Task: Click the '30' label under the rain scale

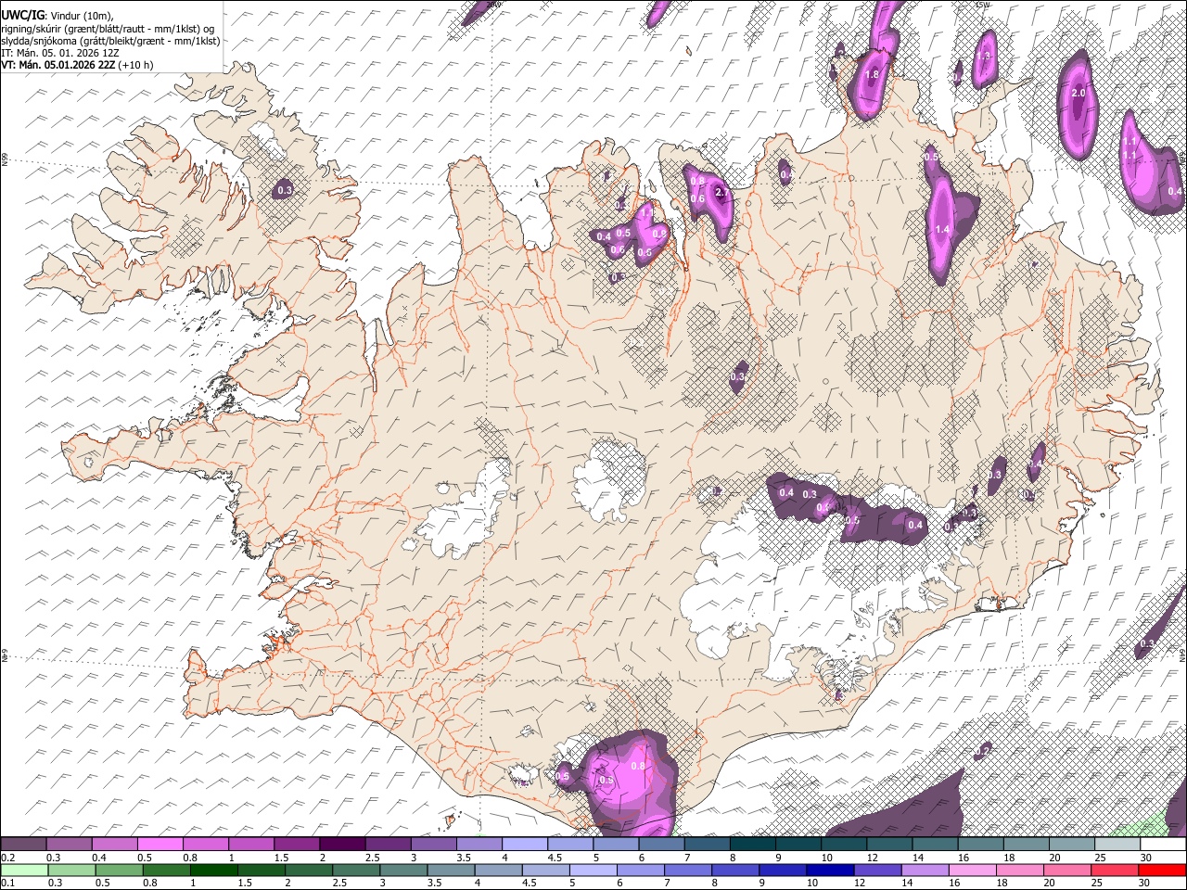Action: 1143,884
